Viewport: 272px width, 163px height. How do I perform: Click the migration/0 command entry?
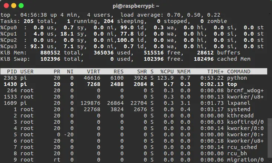tap(245, 160)
